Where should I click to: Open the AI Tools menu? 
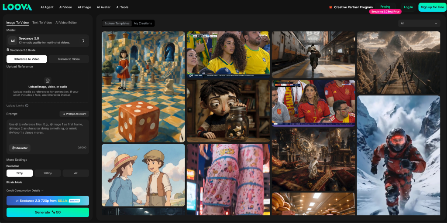tap(122, 7)
